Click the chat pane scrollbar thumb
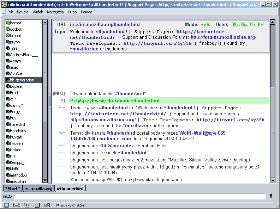This screenshot has height=209, width=280. point(273,132)
